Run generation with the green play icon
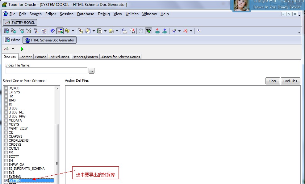Screen dimensions: 305x184 pyautogui.click(x=22, y=49)
